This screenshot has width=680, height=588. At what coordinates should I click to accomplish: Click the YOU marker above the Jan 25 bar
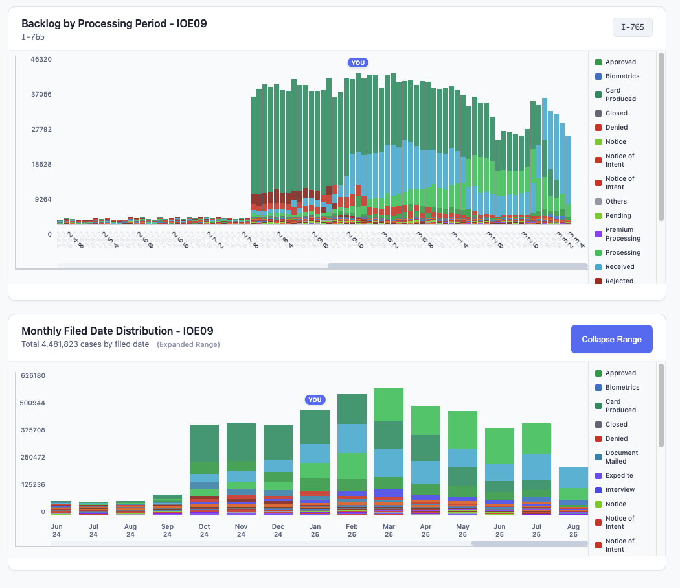[315, 399]
